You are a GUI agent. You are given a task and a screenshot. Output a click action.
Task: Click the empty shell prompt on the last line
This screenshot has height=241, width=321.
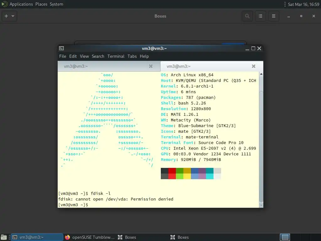(73, 205)
